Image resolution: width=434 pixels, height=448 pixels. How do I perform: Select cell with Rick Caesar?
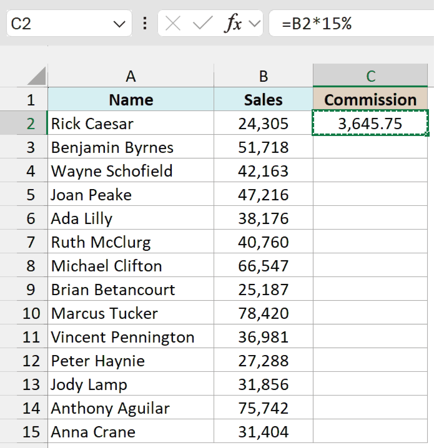coord(131,123)
